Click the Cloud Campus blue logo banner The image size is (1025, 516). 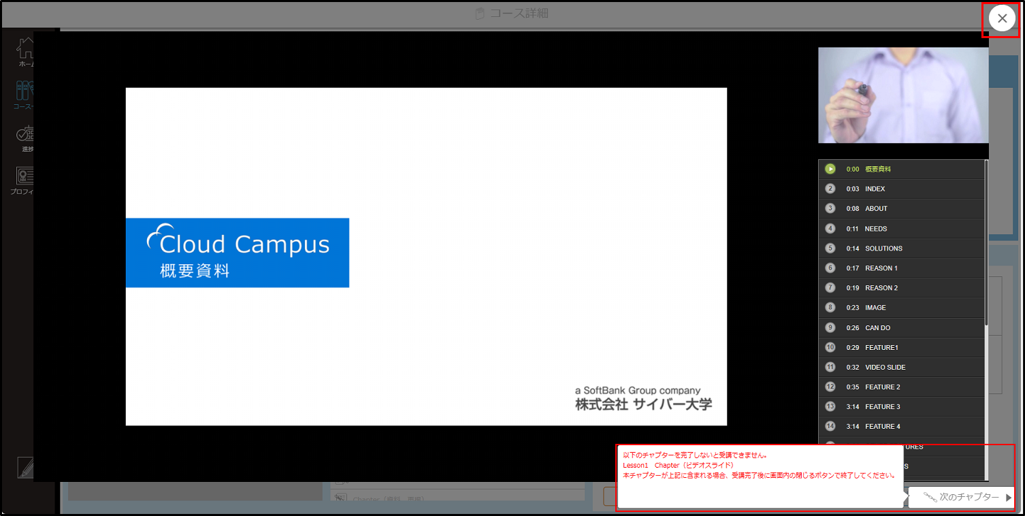(238, 253)
